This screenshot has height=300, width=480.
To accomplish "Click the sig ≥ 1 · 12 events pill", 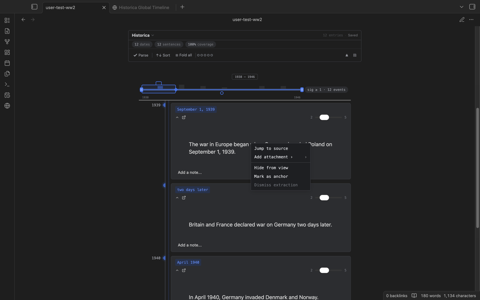I will coord(326,90).
